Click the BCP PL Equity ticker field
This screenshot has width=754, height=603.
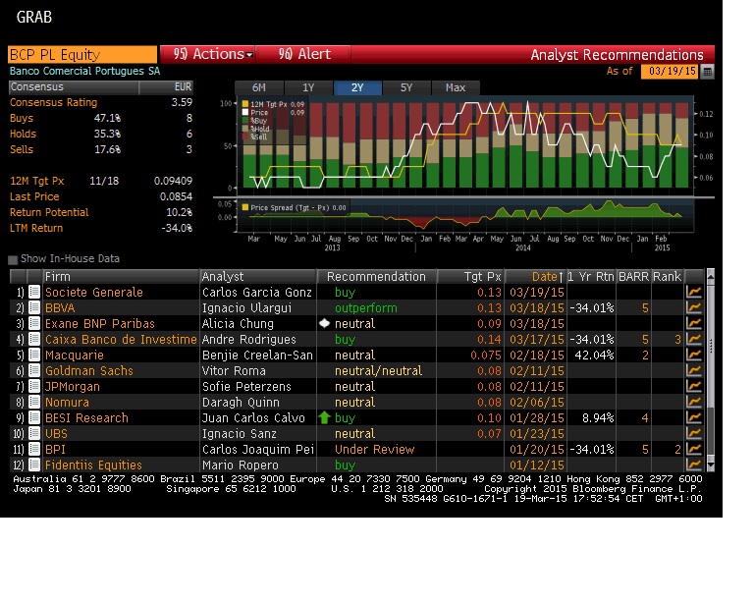[x=81, y=55]
